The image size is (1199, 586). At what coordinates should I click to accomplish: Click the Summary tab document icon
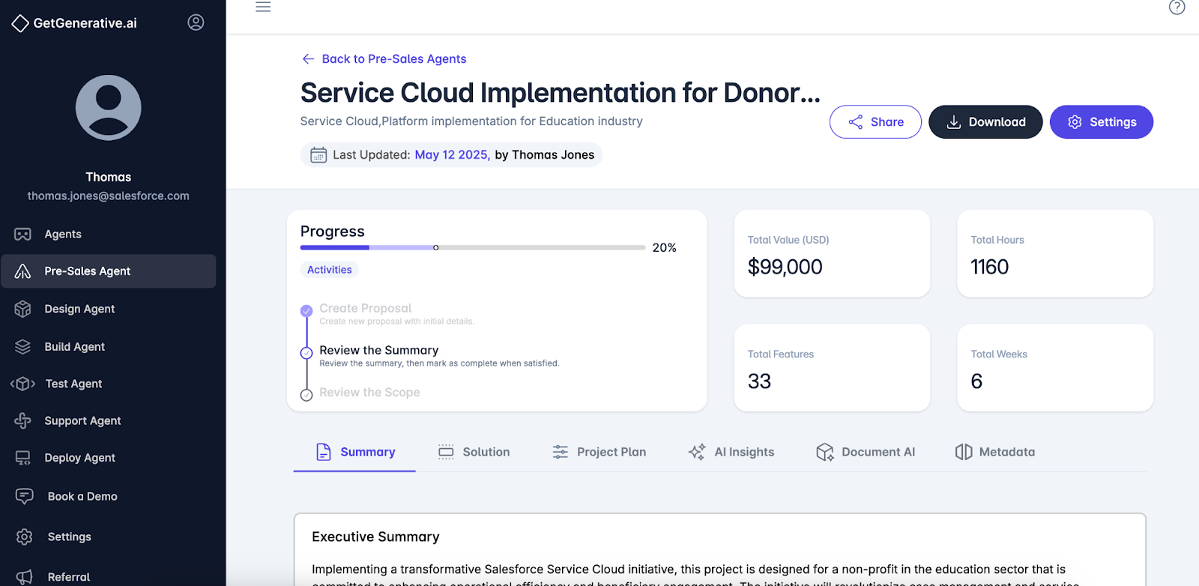324,452
